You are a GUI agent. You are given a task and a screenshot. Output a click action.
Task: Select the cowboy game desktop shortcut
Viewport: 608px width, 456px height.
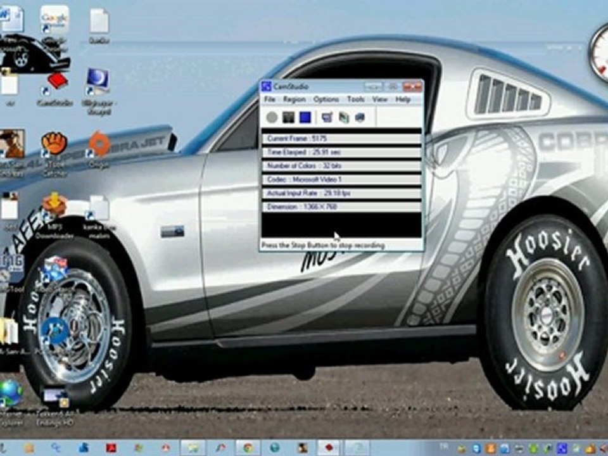coord(11,153)
